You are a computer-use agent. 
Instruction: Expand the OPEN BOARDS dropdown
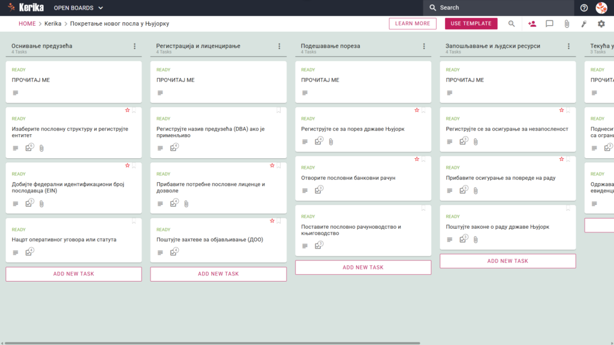point(79,8)
